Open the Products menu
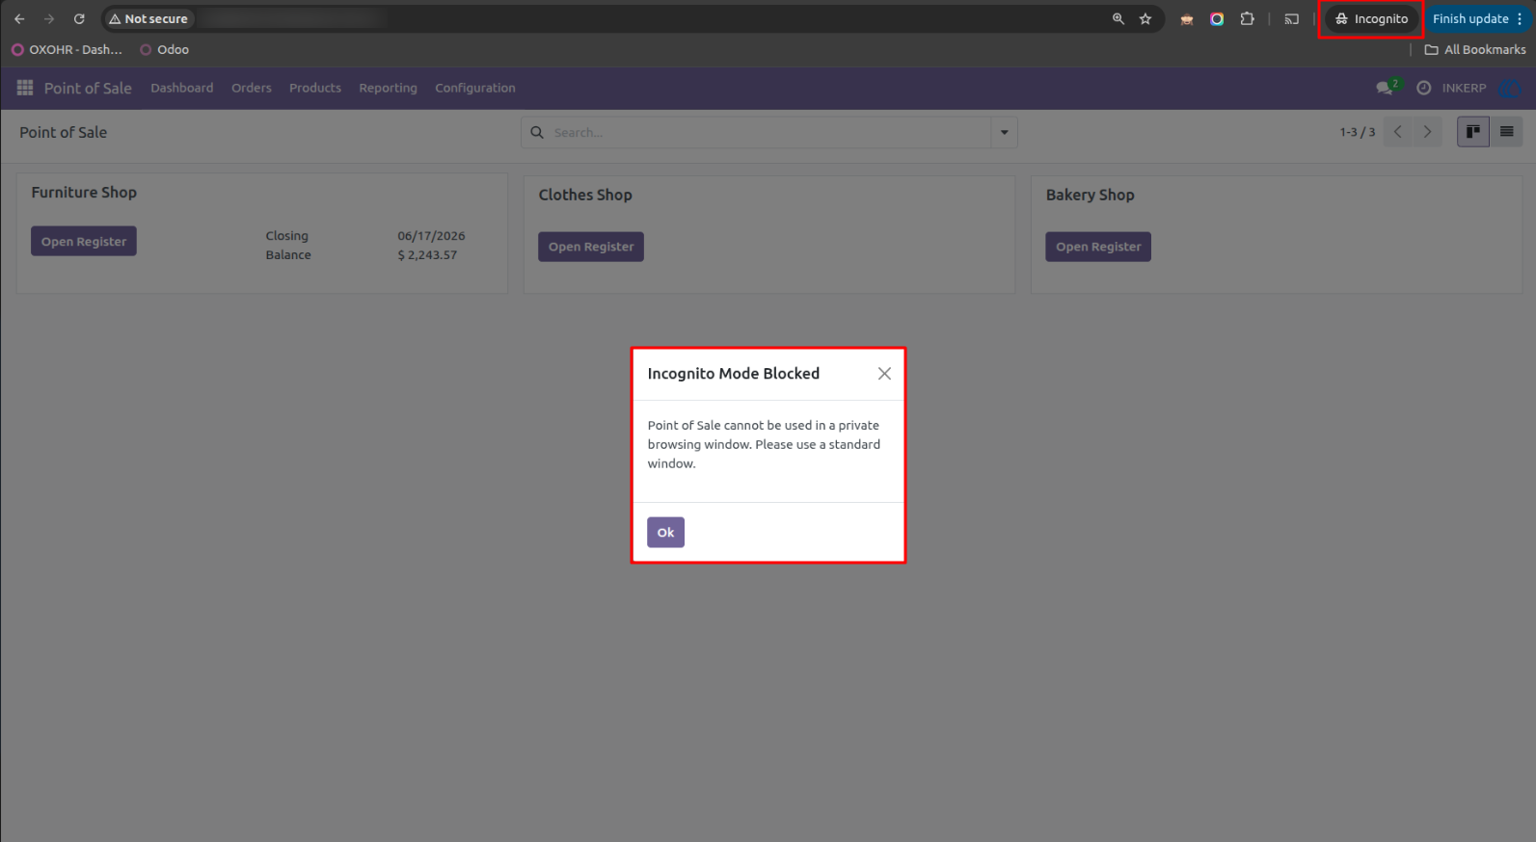This screenshot has height=842, width=1536. pyautogui.click(x=315, y=88)
